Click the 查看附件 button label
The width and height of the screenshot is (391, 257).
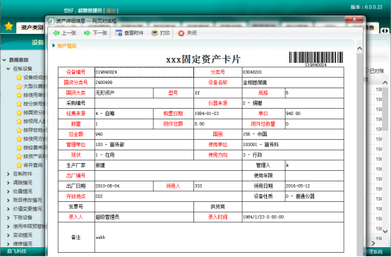click(x=133, y=33)
